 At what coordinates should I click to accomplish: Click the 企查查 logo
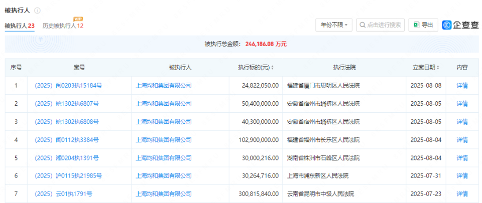point(460,25)
